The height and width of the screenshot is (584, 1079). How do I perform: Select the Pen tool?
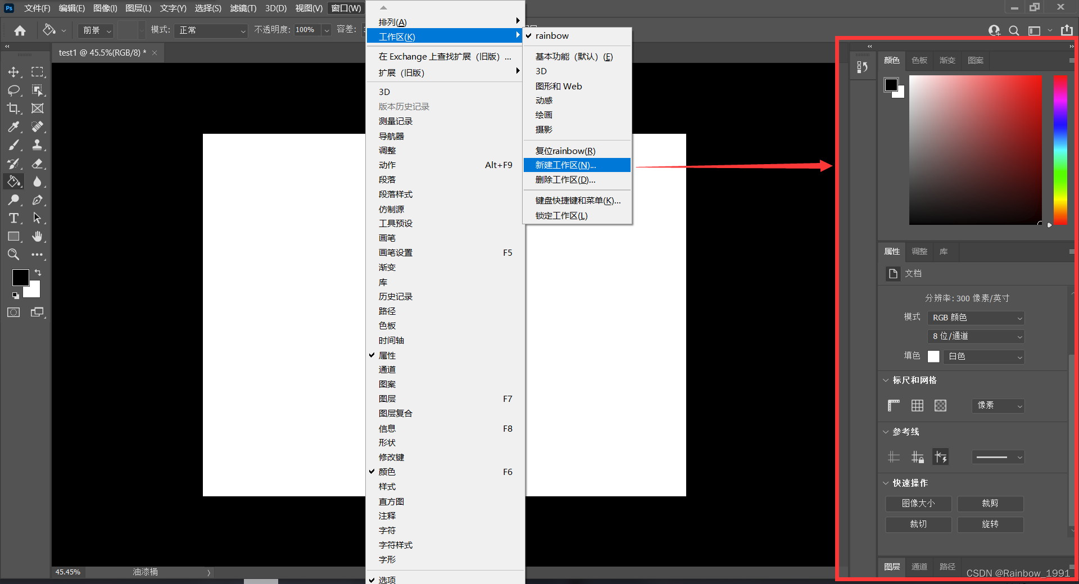37,200
